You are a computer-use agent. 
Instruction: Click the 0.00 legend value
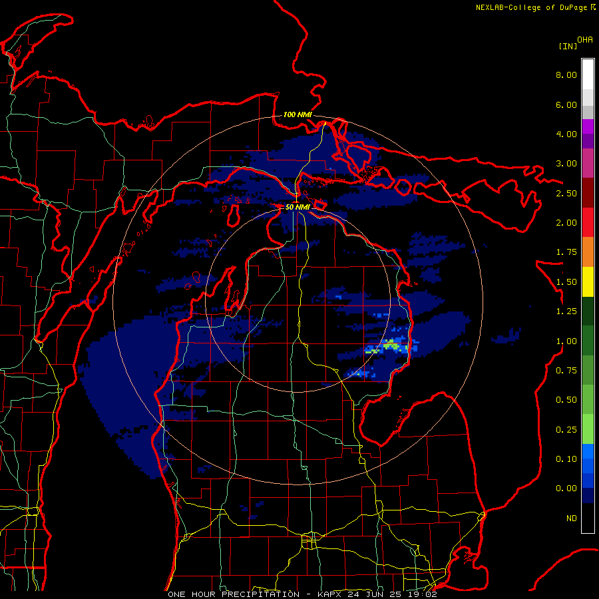coord(566,489)
